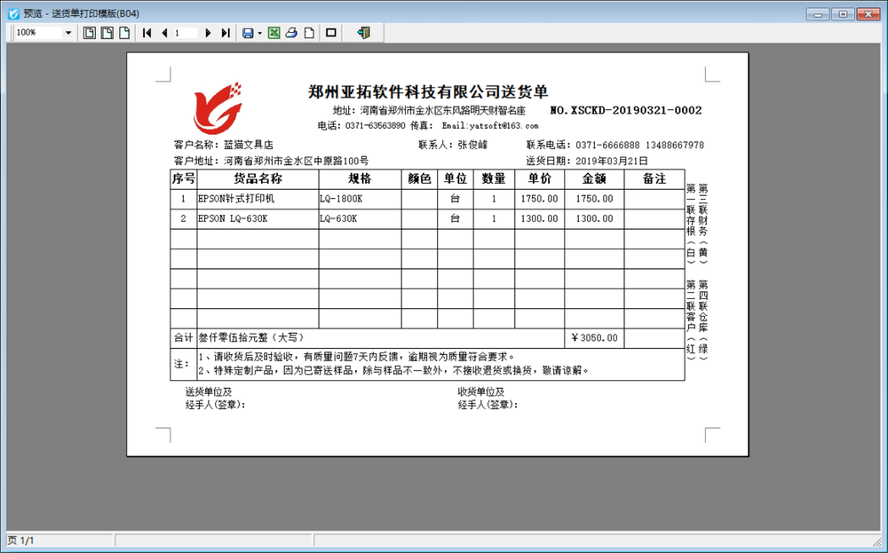This screenshot has width=888, height=553.
Task: Click the page number input field
Action: tap(185, 33)
